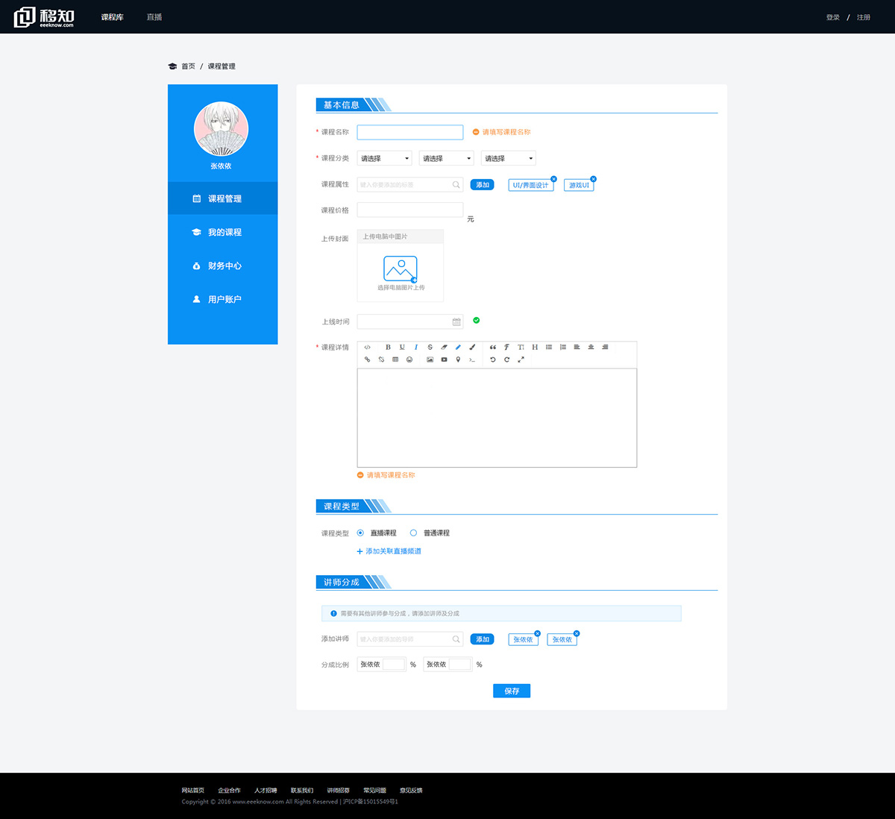
Task: Click the 注册 link
Action: [864, 17]
